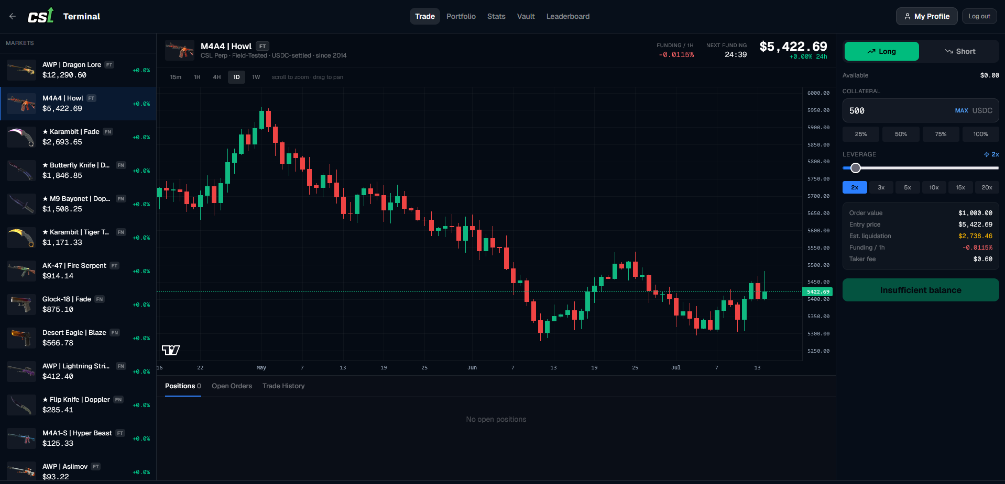Click the $2,738.46 liquidation estimate
Viewport: 1005px width, 484px height.
tap(975, 236)
